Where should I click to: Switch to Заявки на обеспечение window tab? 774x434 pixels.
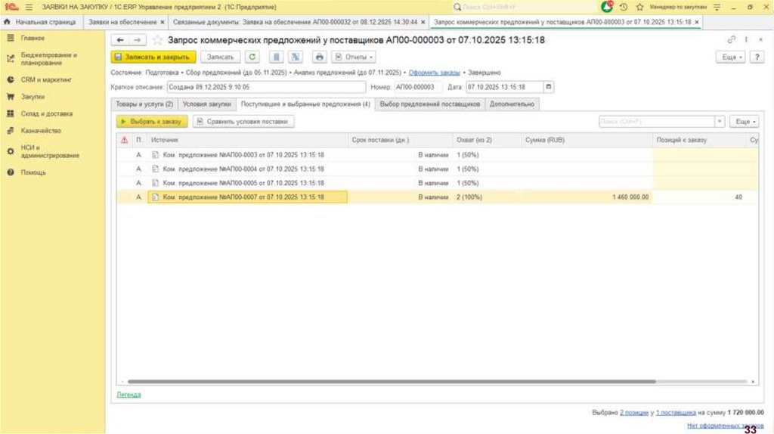(122, 22)
